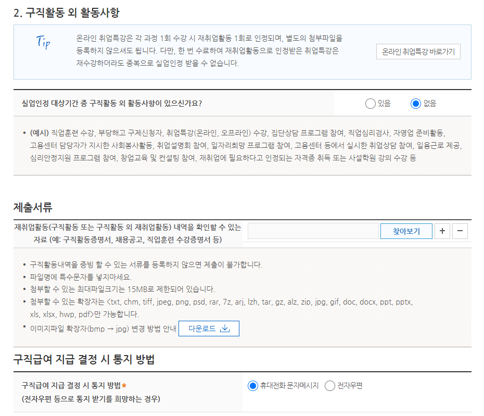
Task: Select the 없음 radio button
Action: coord(416,104)
